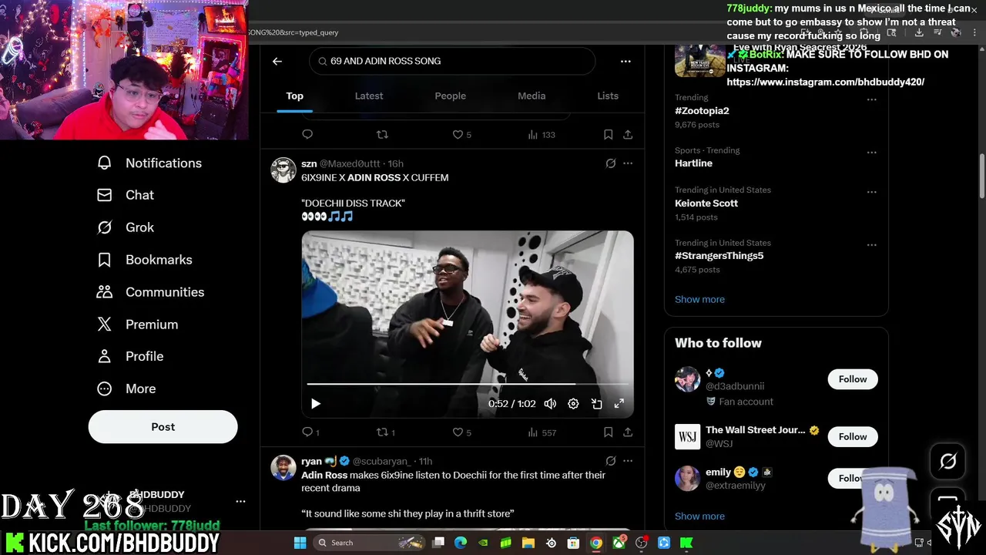Open Microsoft Edge from taskbar
The height and width of the screenshot is (555, 986).
point(461,543)
